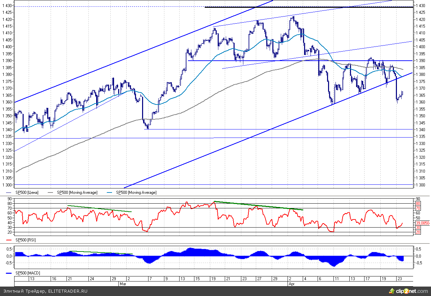Select the green divergence line in MACD panel
Screen dimensions: 431x296
(x=101, y=253)
